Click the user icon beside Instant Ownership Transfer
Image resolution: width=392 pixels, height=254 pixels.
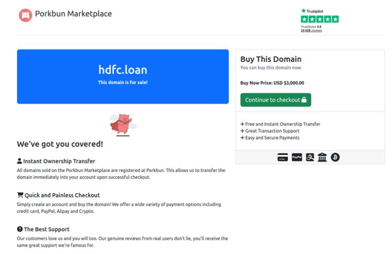click(x=20, y=161)
